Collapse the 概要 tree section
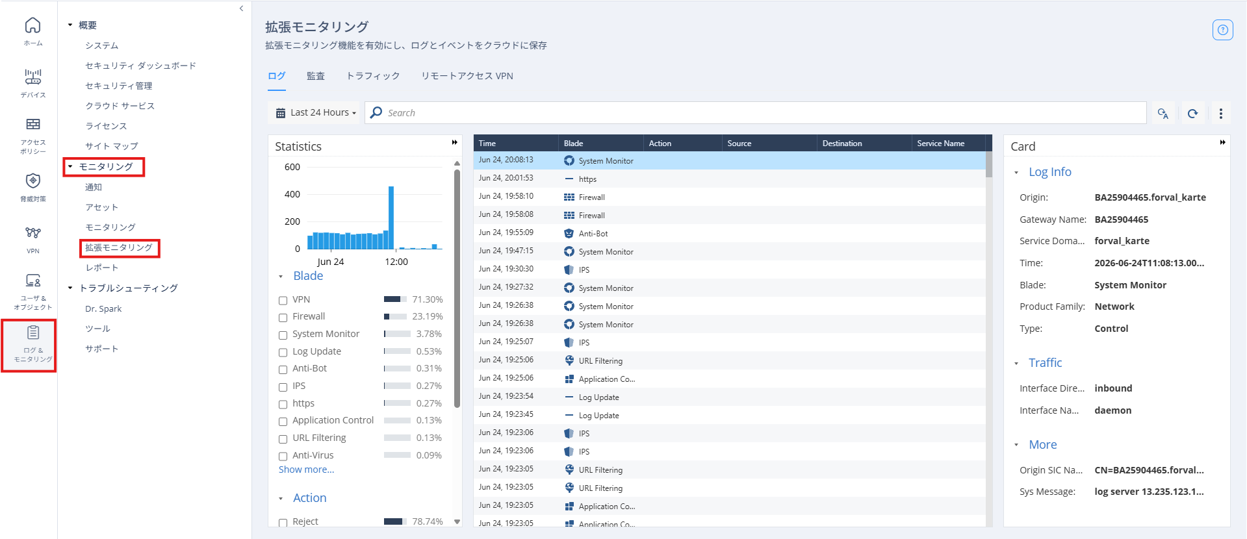The width and height of the screenshot is (1247, 539). pyautogui.click(x=70, y=25)
